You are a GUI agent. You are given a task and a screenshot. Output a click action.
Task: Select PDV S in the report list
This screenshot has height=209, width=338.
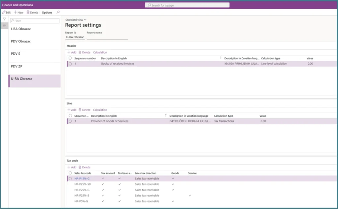(x=34, y=56)
